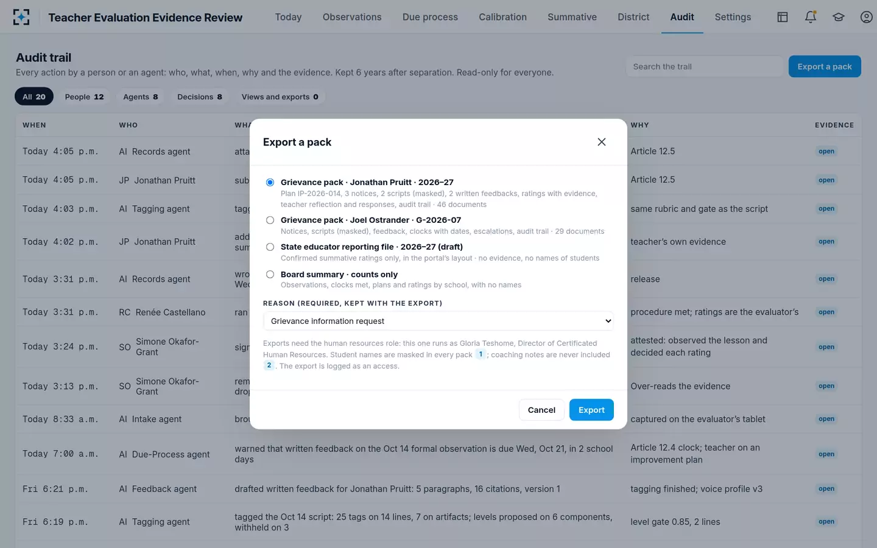The height and width of the screenshot is (548, 877).
Task: Open evidence for Due-Process agent row
Action: pyautogui.click(x=826, y=454)
